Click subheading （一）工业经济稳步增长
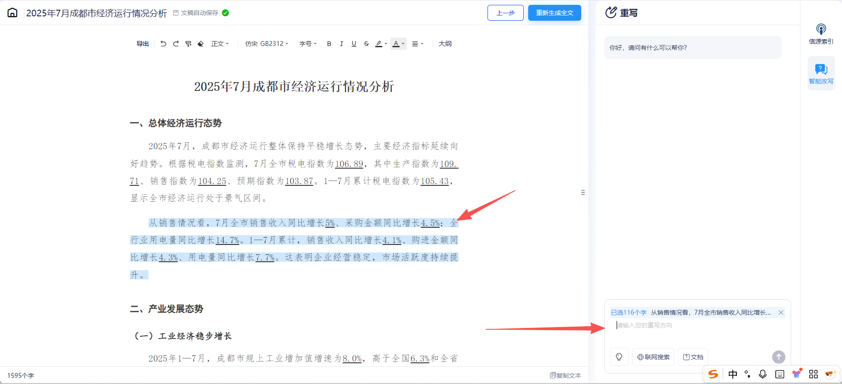Image resolution: width=842 pixels, height=384 pixels. (183, 336)
